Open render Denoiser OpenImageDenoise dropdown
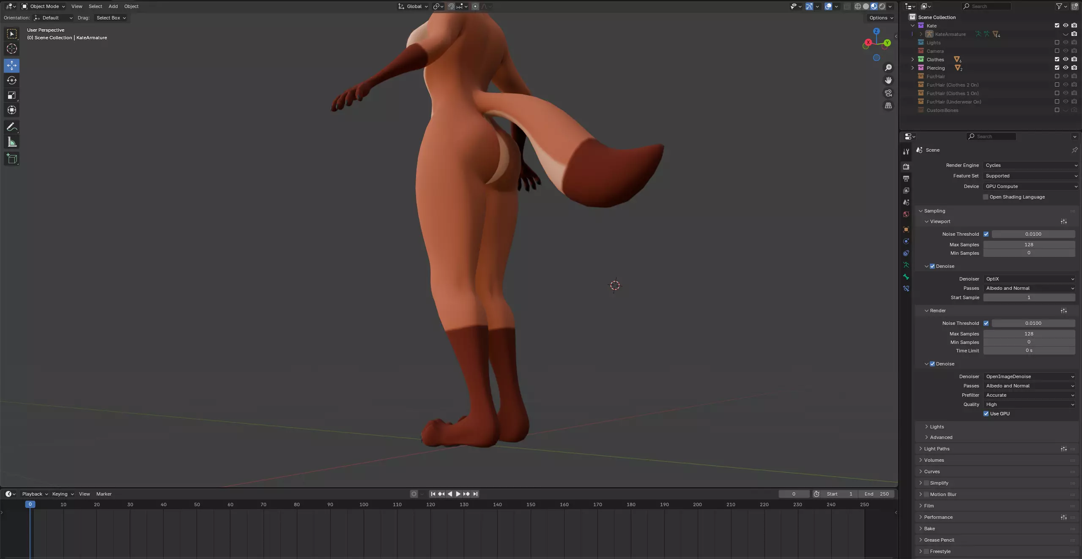Viewport: 1082px width, 559px height. click(x=1029, y=376)
